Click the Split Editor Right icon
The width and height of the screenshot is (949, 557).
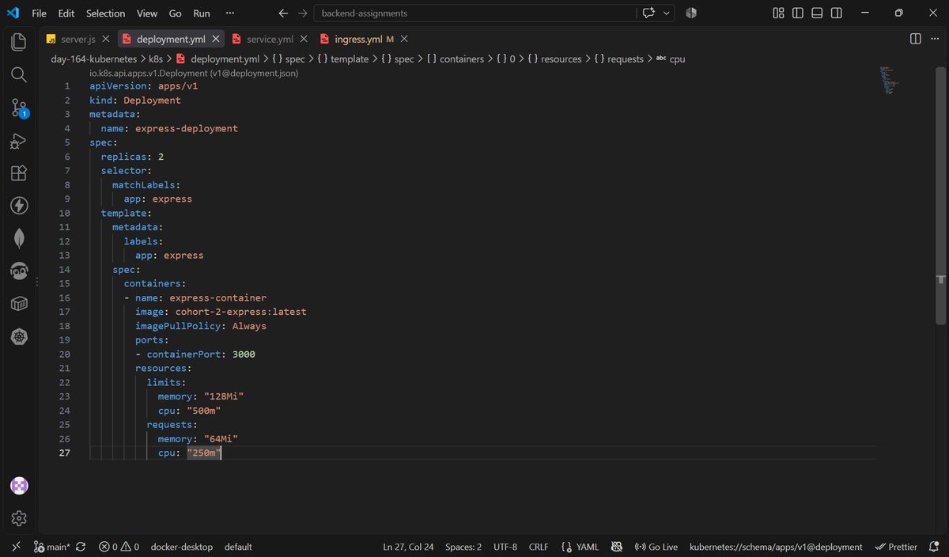[x=915, y=39]
